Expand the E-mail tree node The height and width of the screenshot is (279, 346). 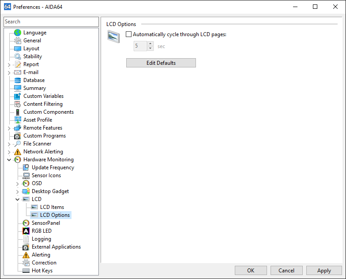(9, 72)
